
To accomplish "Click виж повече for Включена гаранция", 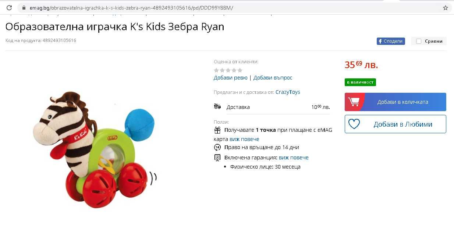I will pyautogui.click(x=294, y=158).
